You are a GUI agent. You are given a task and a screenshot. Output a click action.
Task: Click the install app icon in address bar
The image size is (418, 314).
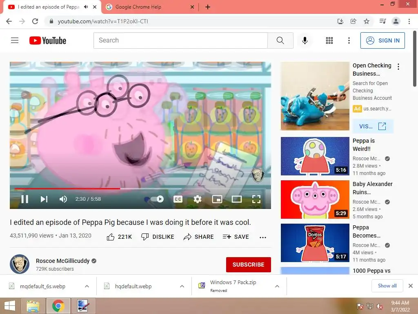coord(340,21)
